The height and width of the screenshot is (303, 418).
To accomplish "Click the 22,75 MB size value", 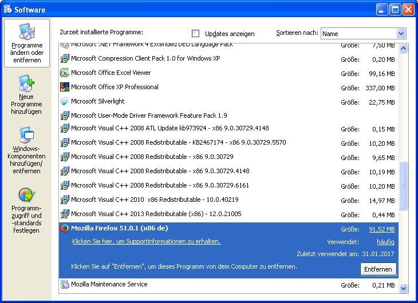I will point(382,102).
